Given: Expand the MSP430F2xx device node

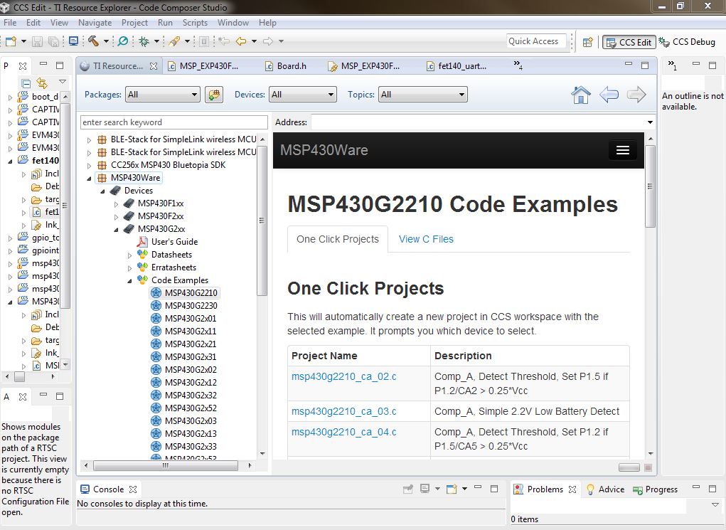Looking at the screenshot, I should coord(116,216).
